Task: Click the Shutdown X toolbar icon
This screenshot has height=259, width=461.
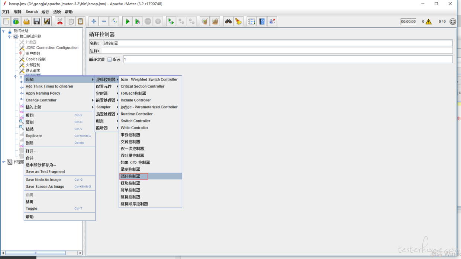Action: (158, 22)
